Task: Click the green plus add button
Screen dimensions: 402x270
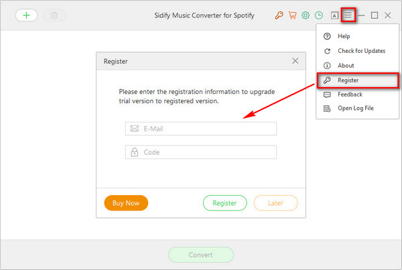Action: point(26,15)
